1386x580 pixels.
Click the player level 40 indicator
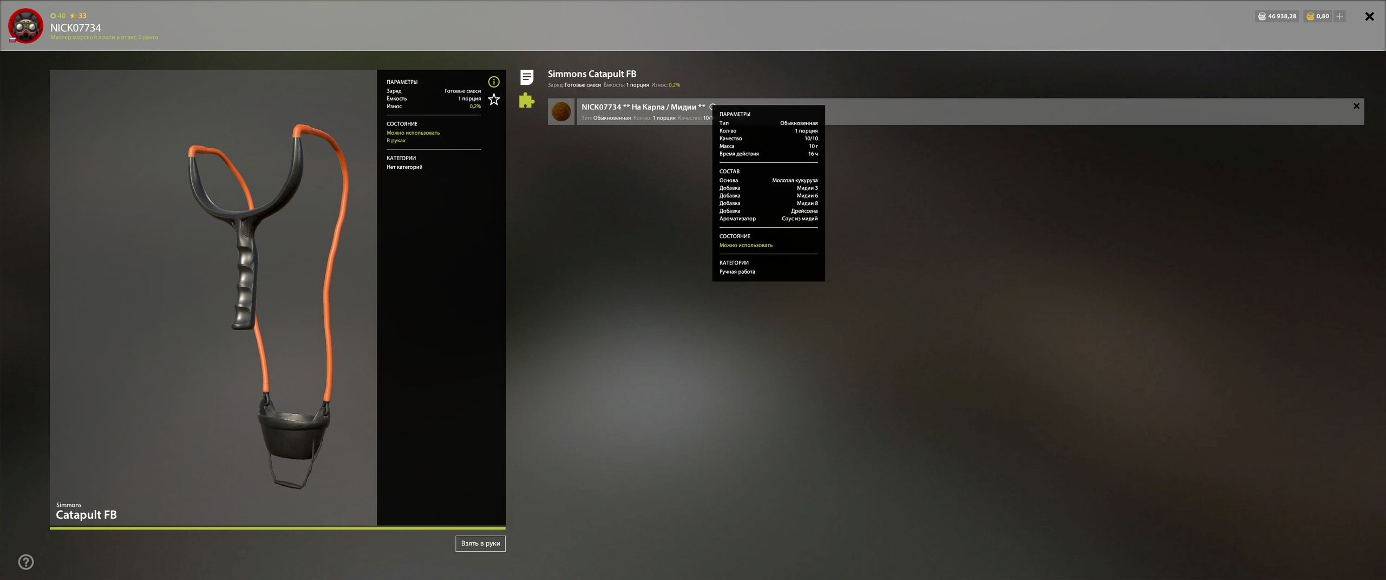[58, 16]
